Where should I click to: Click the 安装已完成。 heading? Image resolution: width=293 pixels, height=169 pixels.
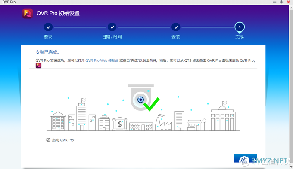47,52
